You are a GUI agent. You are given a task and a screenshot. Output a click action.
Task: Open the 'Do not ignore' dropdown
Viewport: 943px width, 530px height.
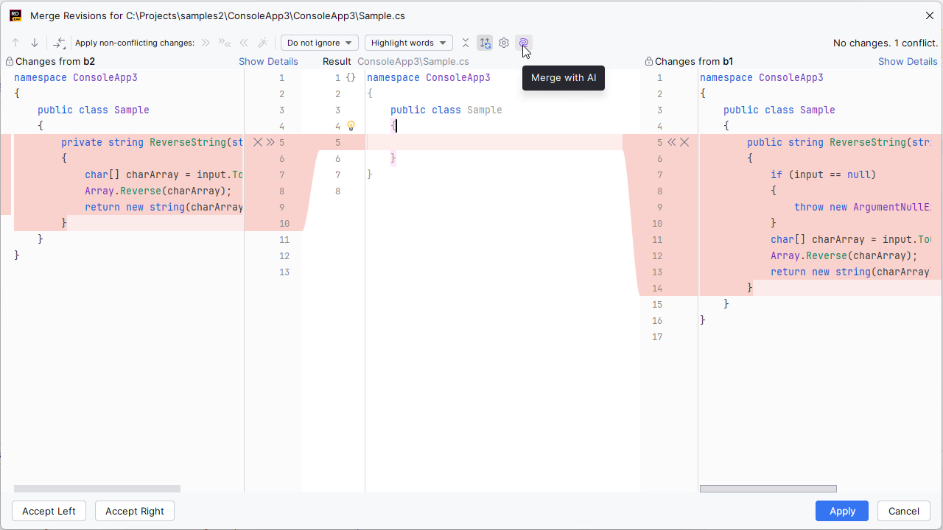(320, 43)
